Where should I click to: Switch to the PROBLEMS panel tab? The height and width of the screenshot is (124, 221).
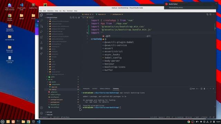[x=86, y=89]
